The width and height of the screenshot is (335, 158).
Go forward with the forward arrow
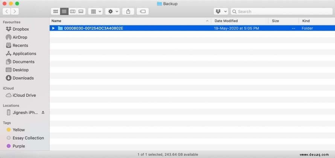coord(15,12)
